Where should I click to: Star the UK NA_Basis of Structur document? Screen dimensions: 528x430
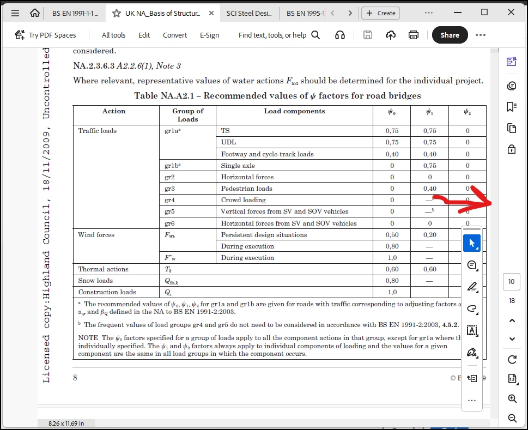tap(117, 13)
